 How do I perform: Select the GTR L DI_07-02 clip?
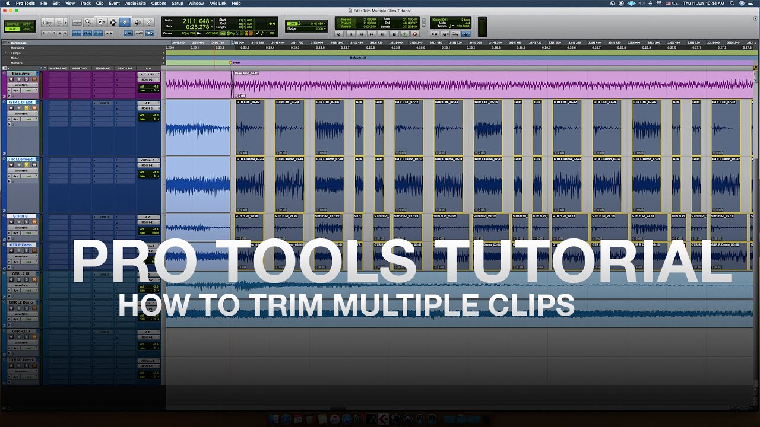[x=250, y=128]
